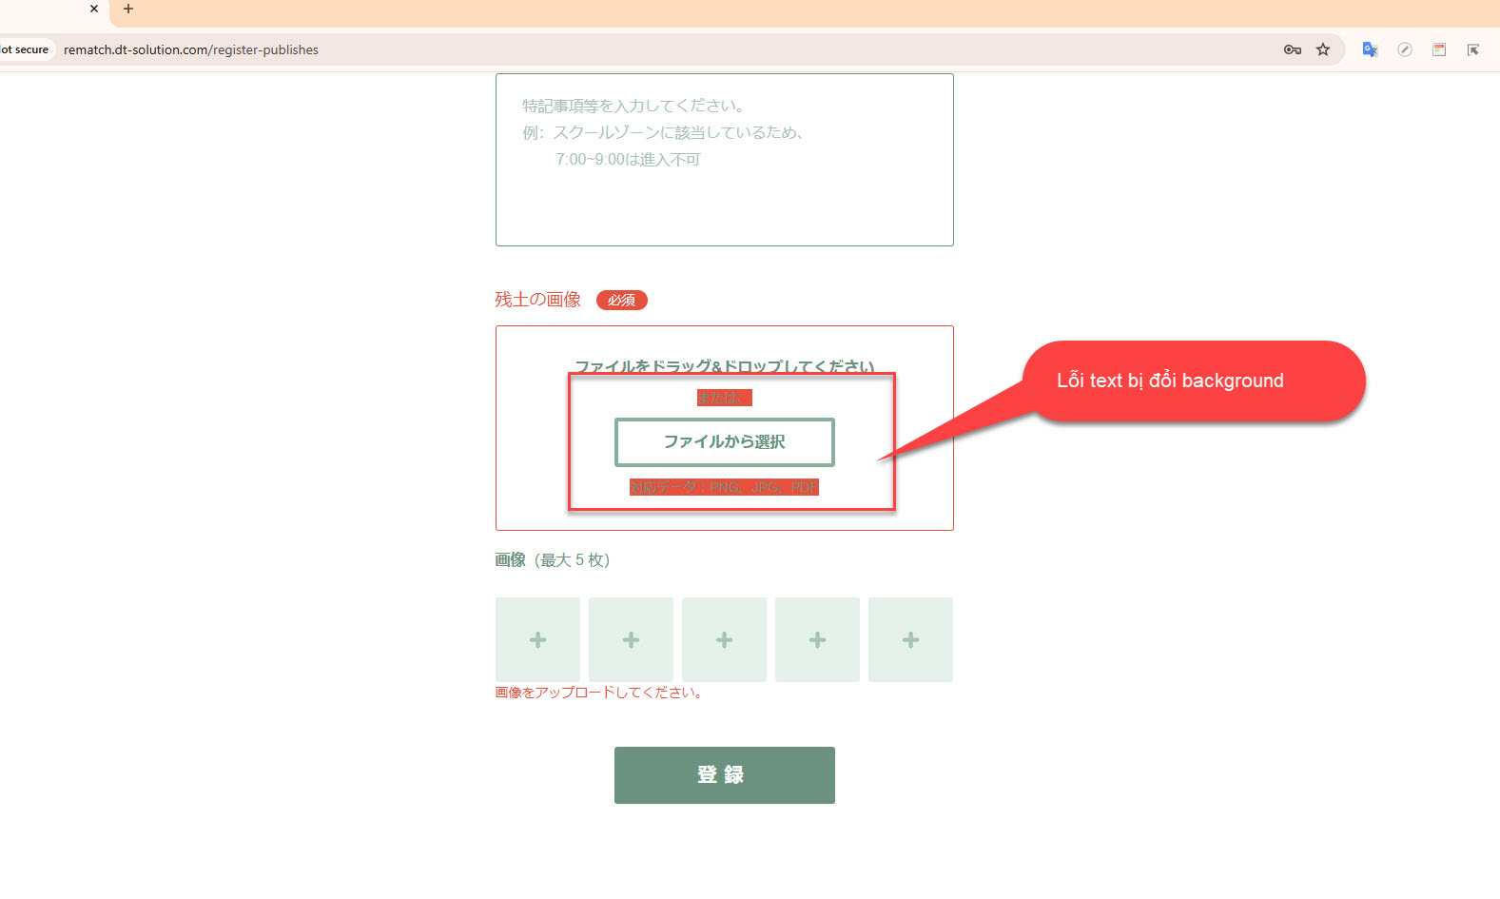Bookmark this page with the star icon
Screen dimensions: 1500x899
1323,49
